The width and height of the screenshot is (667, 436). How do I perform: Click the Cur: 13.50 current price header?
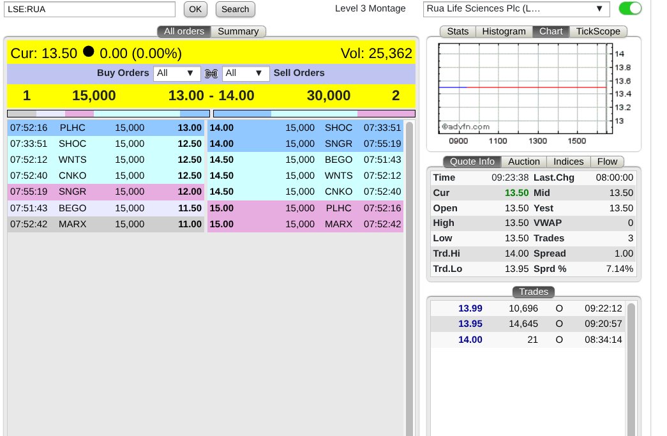(44, 54)
